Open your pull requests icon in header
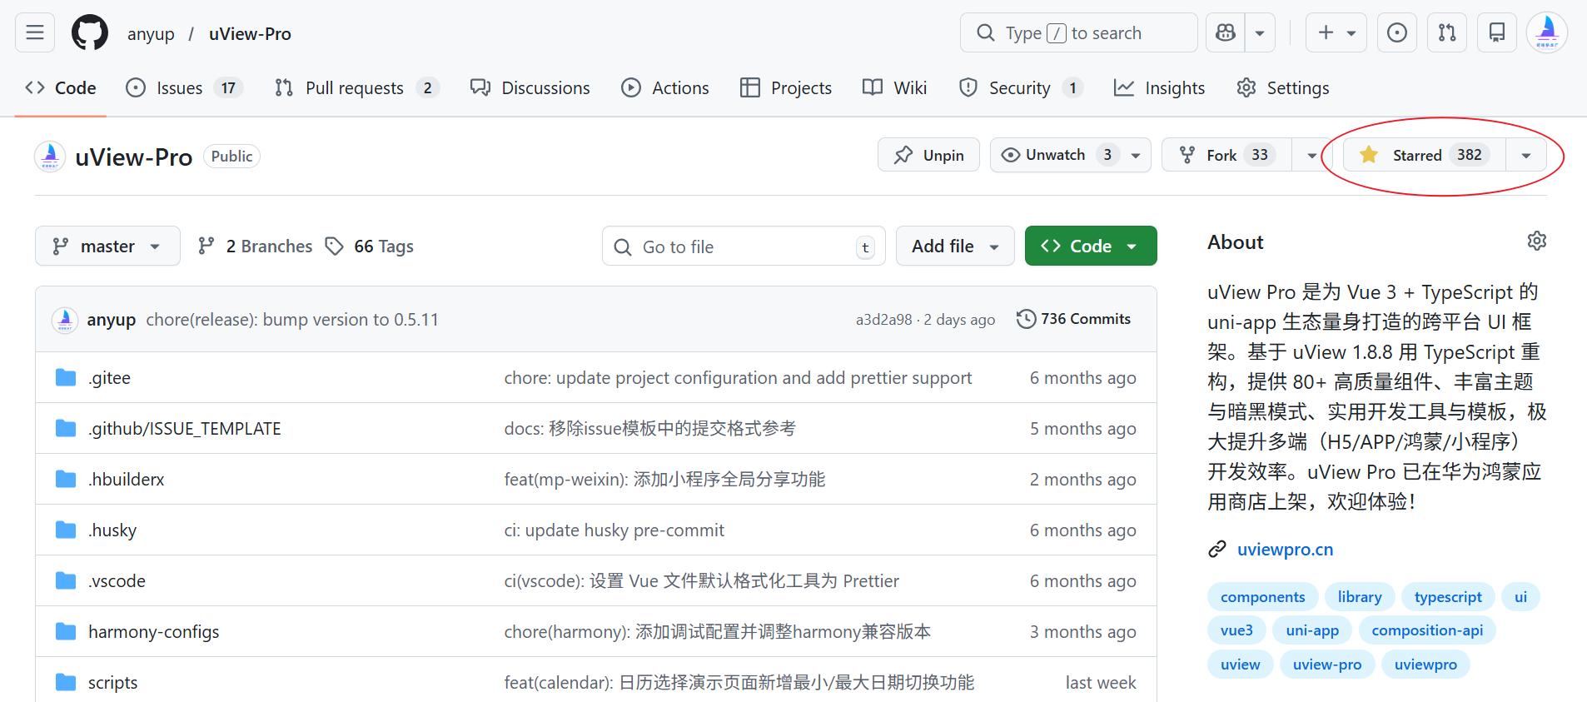 coord(1447,32)
